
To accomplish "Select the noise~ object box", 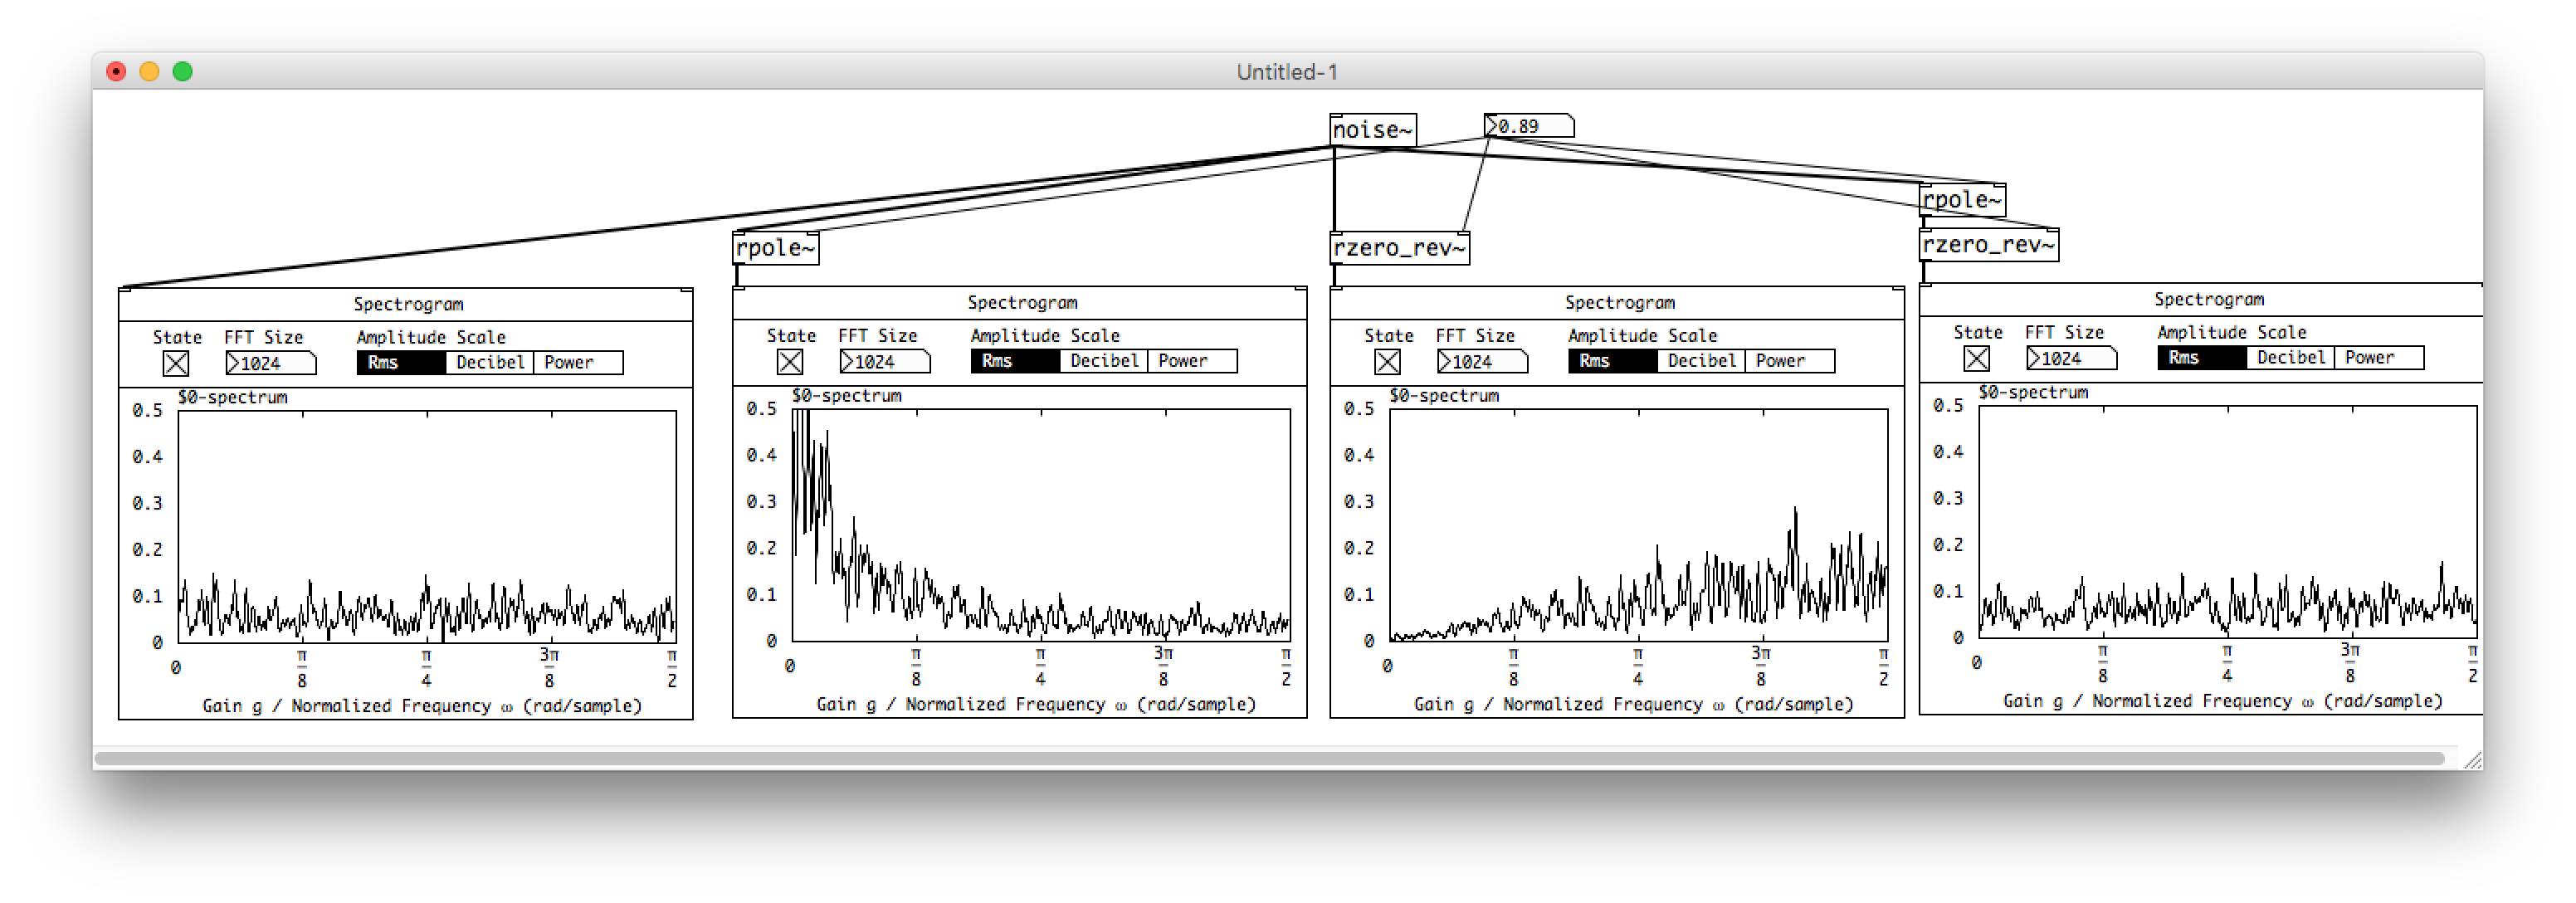I will (1373, 130).
